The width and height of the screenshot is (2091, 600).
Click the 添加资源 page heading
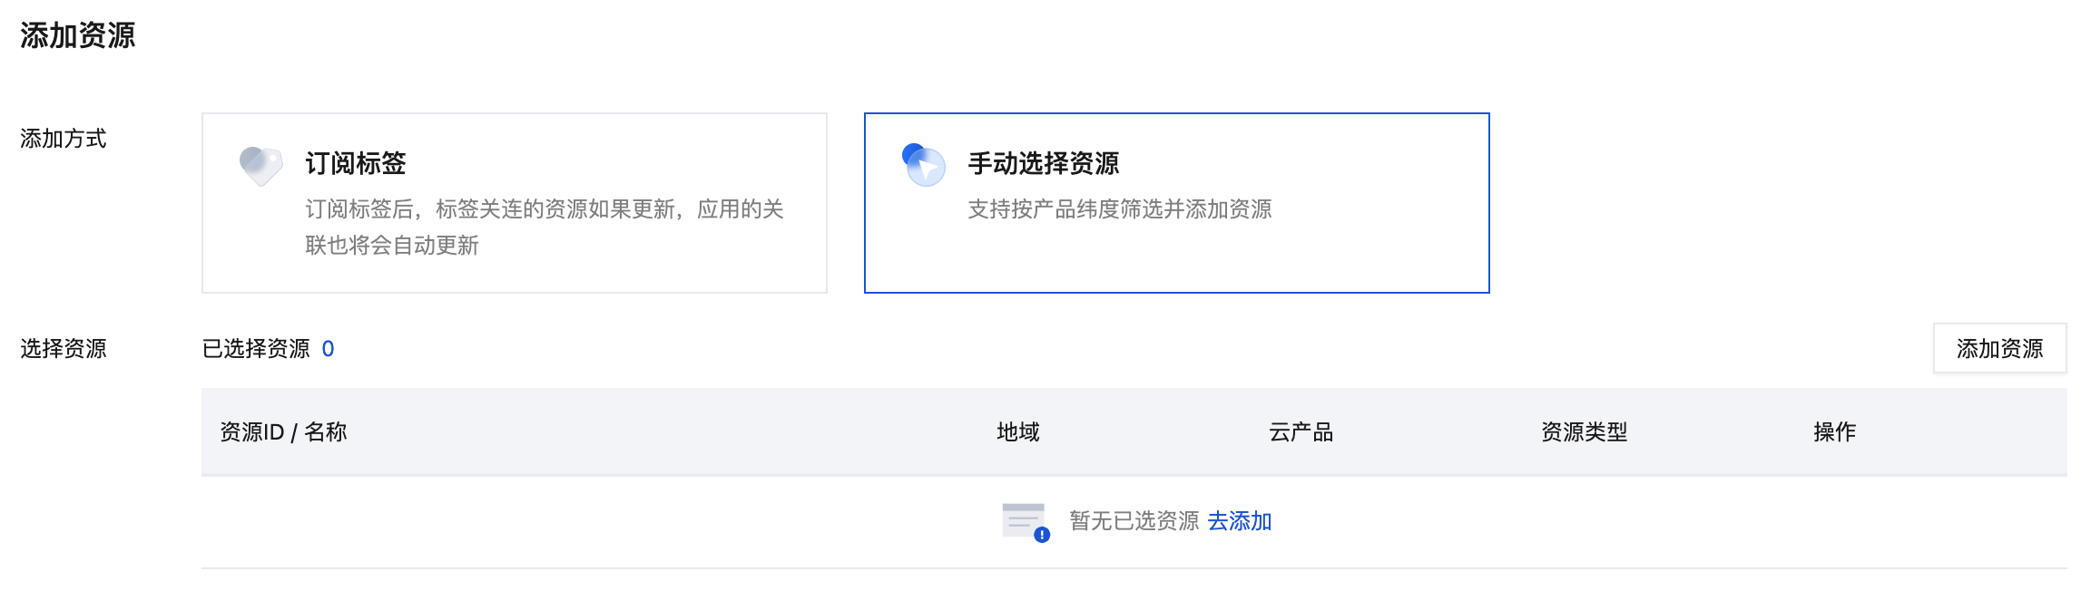(78, 35)
